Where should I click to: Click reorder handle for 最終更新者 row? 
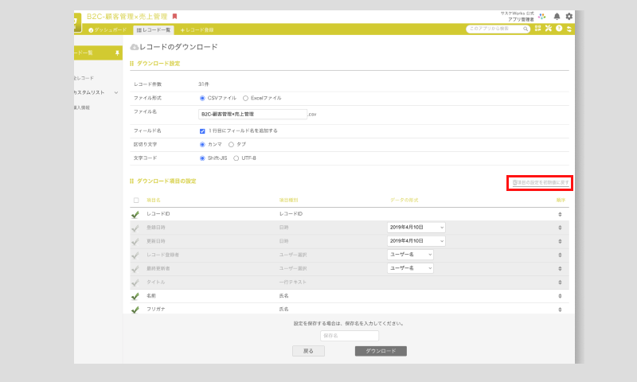coord(560,269)
